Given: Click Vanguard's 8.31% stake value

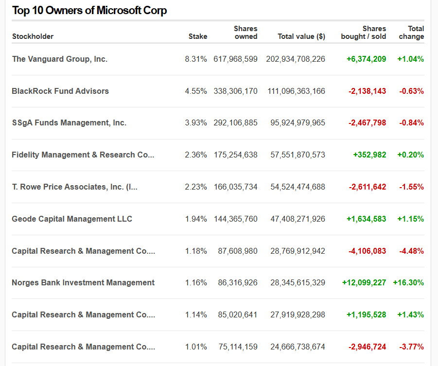Looking at the screenshot, I should [x=196, y=59].
